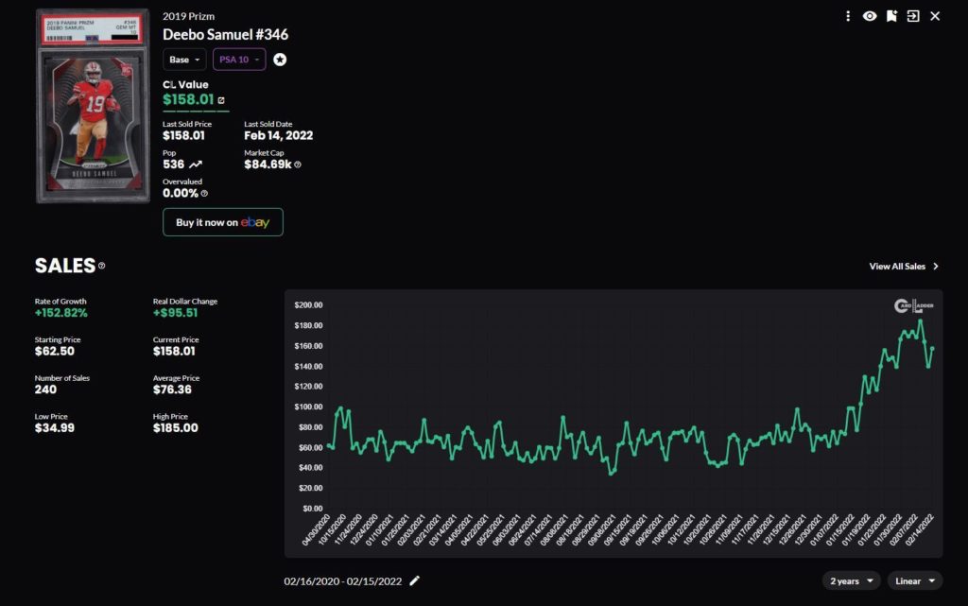Click the View All Sales chevron arrow
The width and height of the screenshot is (968, 606).
coord(936,266)
